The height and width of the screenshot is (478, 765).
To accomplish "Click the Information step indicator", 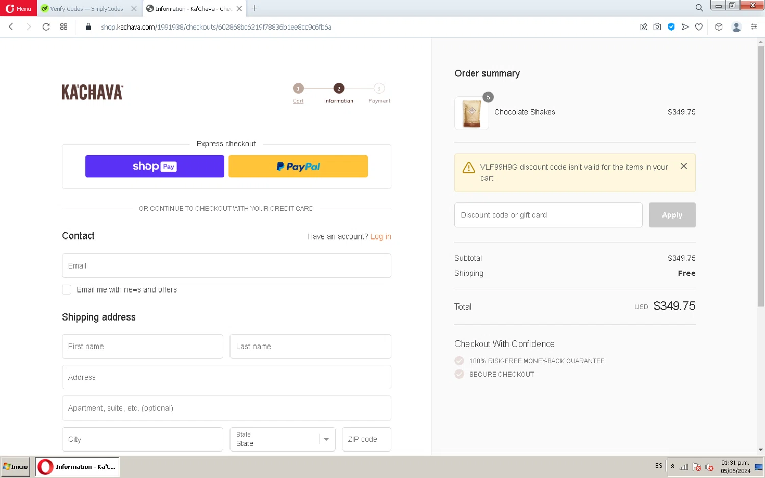I will pos(339,88).
